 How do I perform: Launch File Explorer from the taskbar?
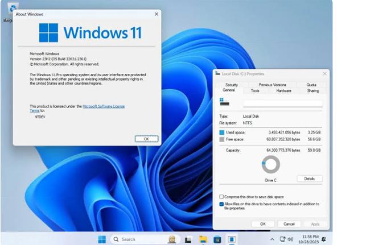202,239
